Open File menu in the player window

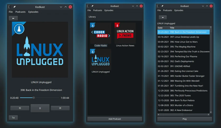11,12
